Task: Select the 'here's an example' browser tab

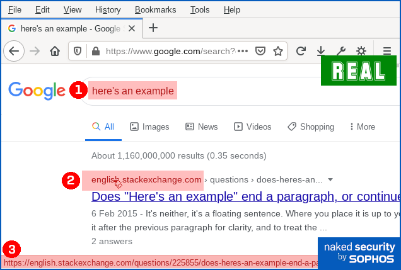Action: pyautogui.click(x=72, y=28)
